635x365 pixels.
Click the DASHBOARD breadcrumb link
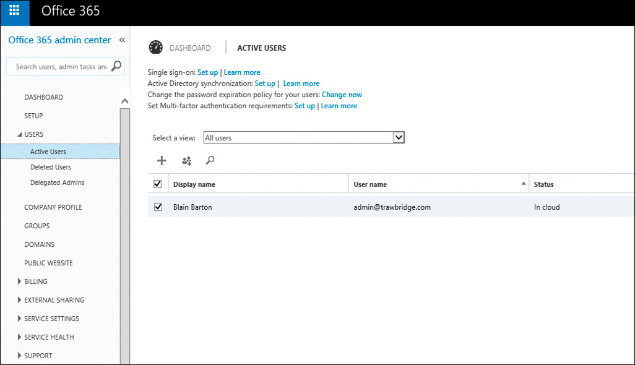pyautogui.click(x=190, y=48)
